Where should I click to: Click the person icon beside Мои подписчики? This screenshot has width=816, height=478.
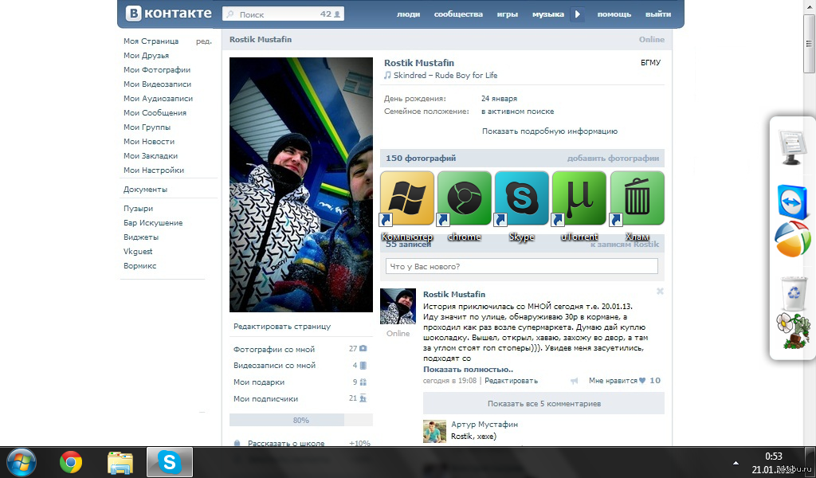coord(363,398)
